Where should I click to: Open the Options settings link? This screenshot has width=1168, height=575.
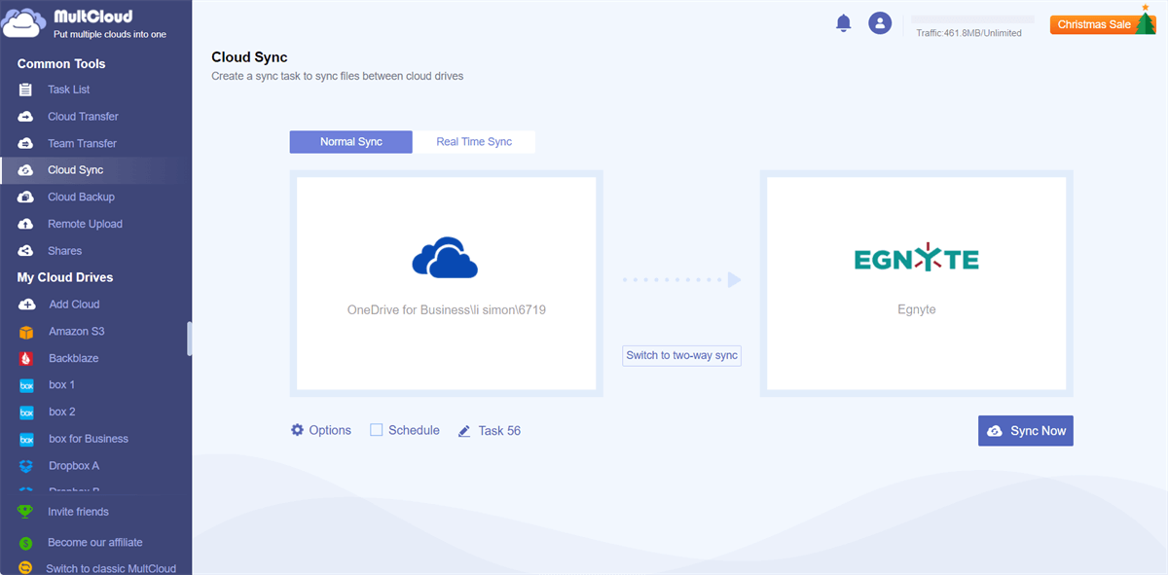[330, 430]
